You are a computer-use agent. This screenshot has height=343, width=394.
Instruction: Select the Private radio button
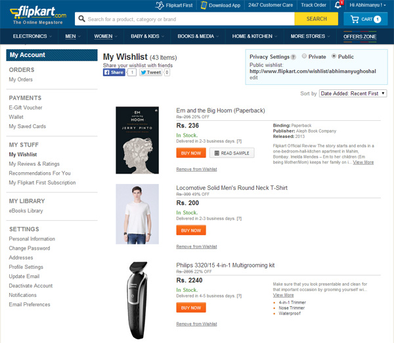point(304,56)
